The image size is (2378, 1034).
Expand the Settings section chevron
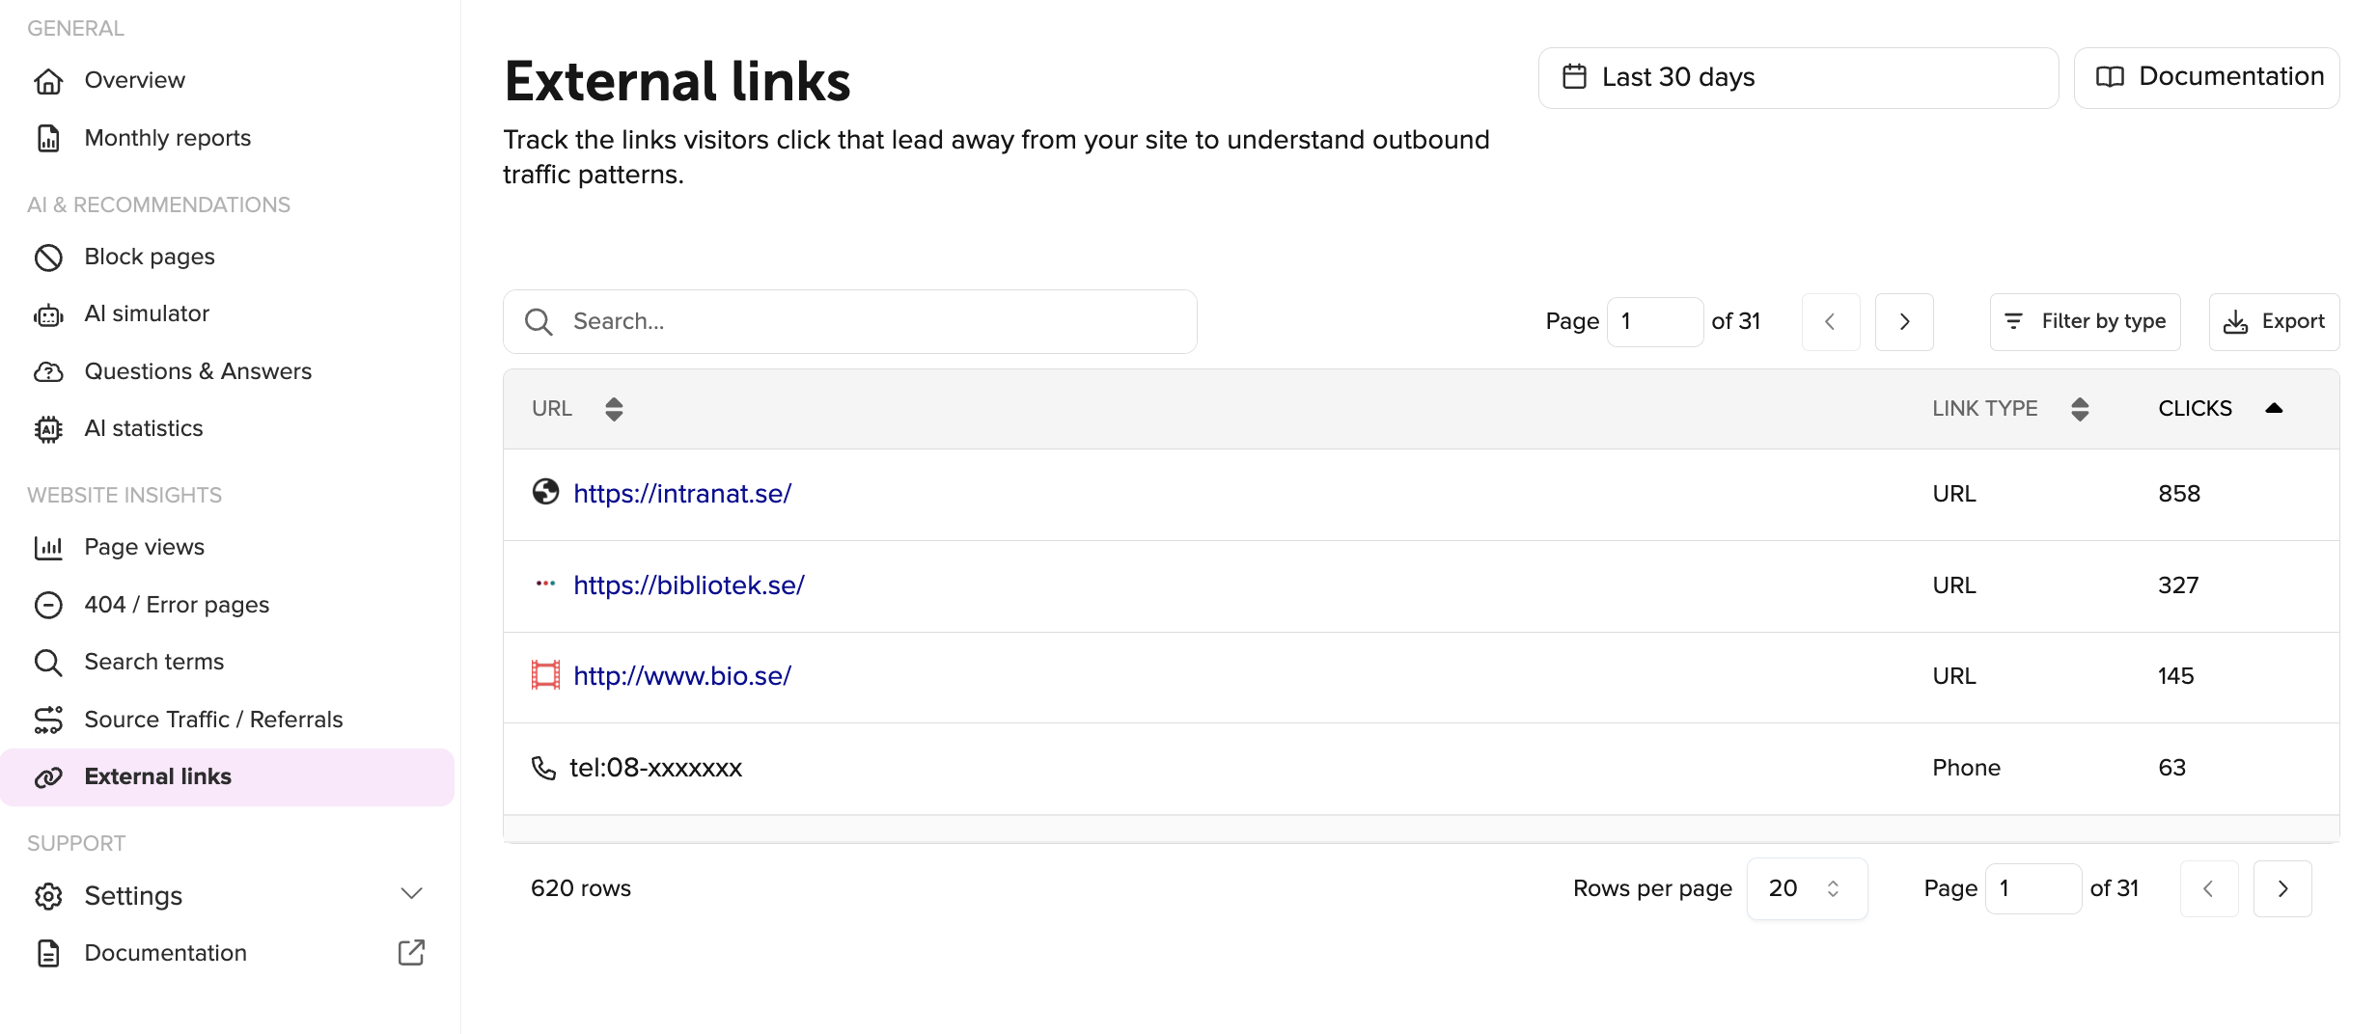tap(411, 894)
